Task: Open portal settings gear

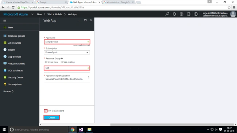Action: 181,14
